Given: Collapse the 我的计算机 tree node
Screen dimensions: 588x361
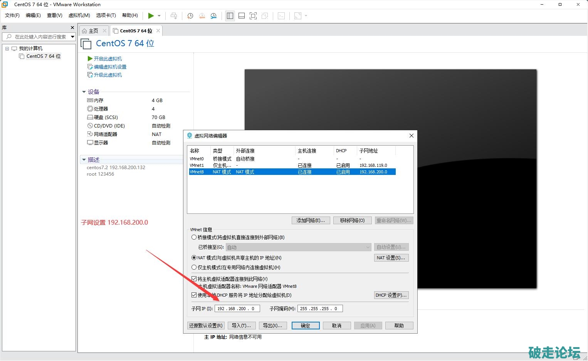Looking at the screenshot, I should pos(7,49).
